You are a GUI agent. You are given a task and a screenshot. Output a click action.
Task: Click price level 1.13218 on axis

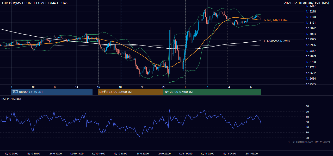311,12
